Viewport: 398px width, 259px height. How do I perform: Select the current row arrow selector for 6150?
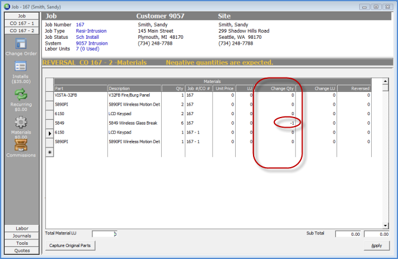coord(50,132)
